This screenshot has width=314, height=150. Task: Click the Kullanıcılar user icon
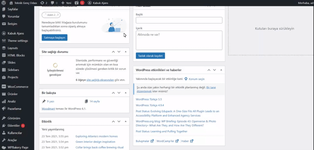click(4, 133)
